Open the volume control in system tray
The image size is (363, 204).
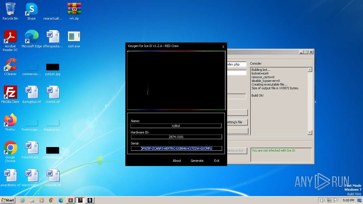[322, 200]
